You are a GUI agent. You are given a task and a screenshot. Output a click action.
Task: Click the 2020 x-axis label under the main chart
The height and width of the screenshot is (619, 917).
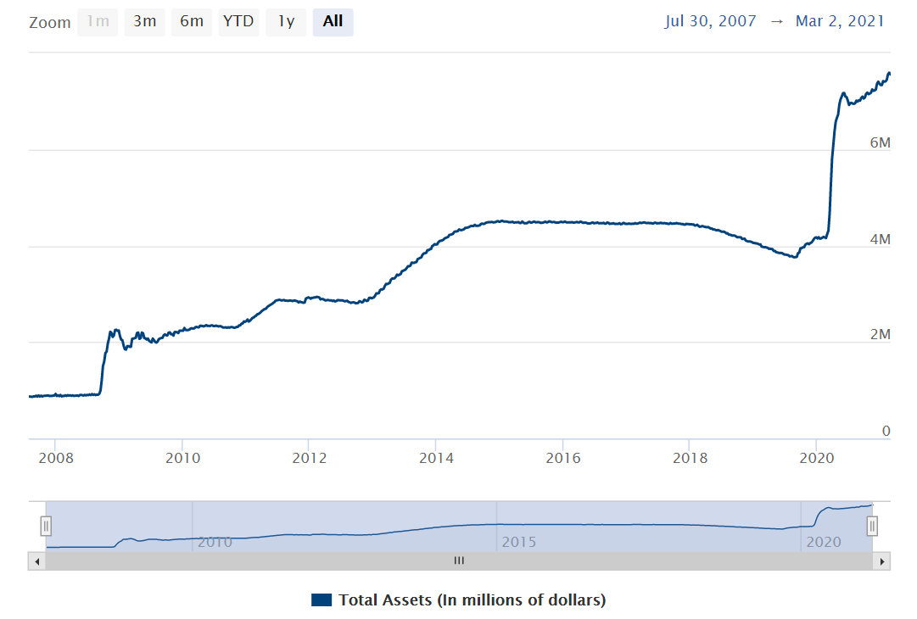click(816, 458)
